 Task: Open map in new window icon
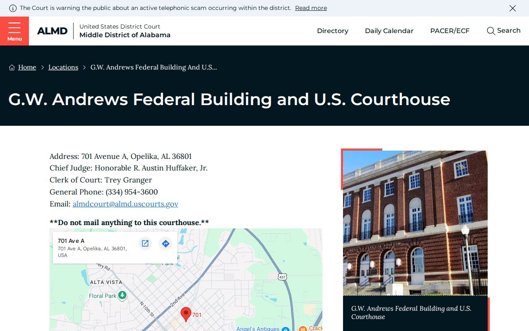145,243
